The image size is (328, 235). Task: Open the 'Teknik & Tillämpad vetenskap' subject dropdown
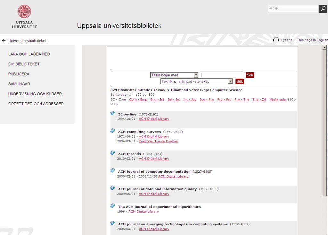[x=196, y=81]
